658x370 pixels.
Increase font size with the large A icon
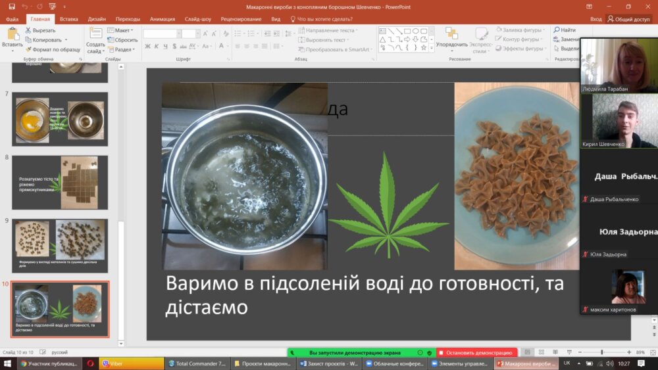click(x=205, y=34)
